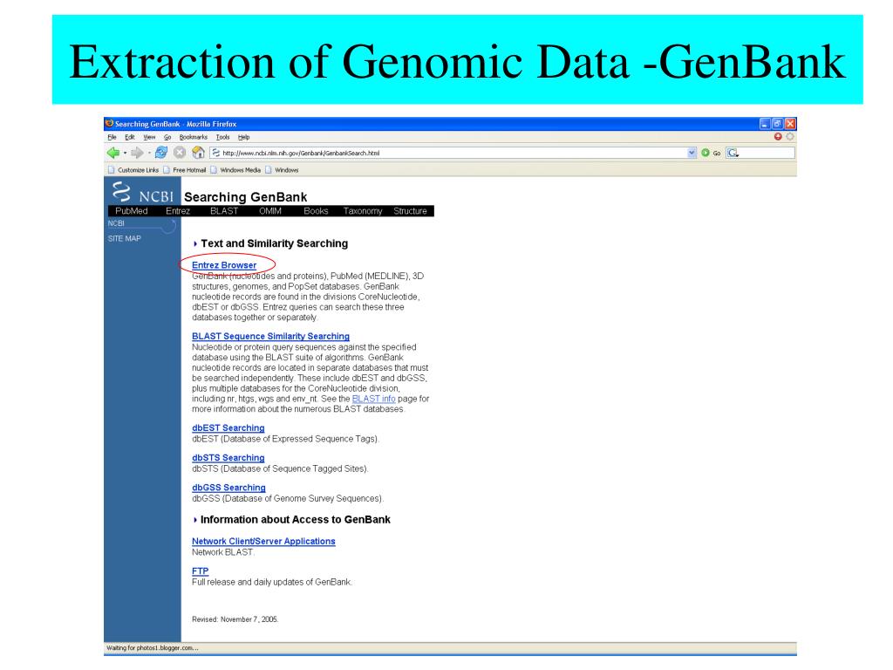Viewport: 893px width, 670px height.
Task: Select Structure in the NCBI nav bar
Action: (410, 211)
